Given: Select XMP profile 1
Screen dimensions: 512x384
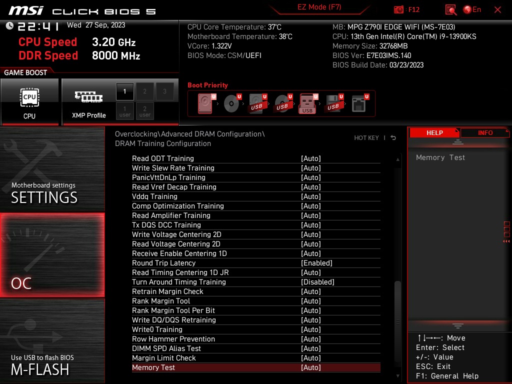Looking at the screenshot, I should coord(124,91).
